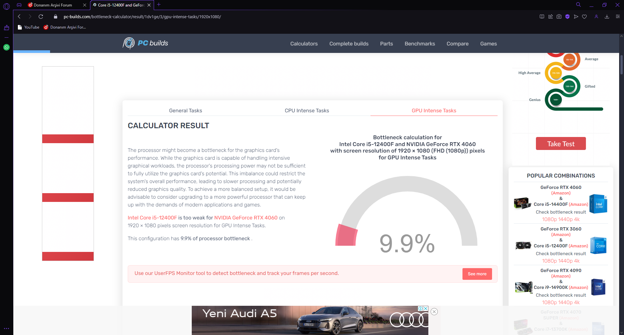This screenshot has width=624, height=335.
Task: Check bottleneck result for RTX 3060 combination
Action: coord(561,254)
